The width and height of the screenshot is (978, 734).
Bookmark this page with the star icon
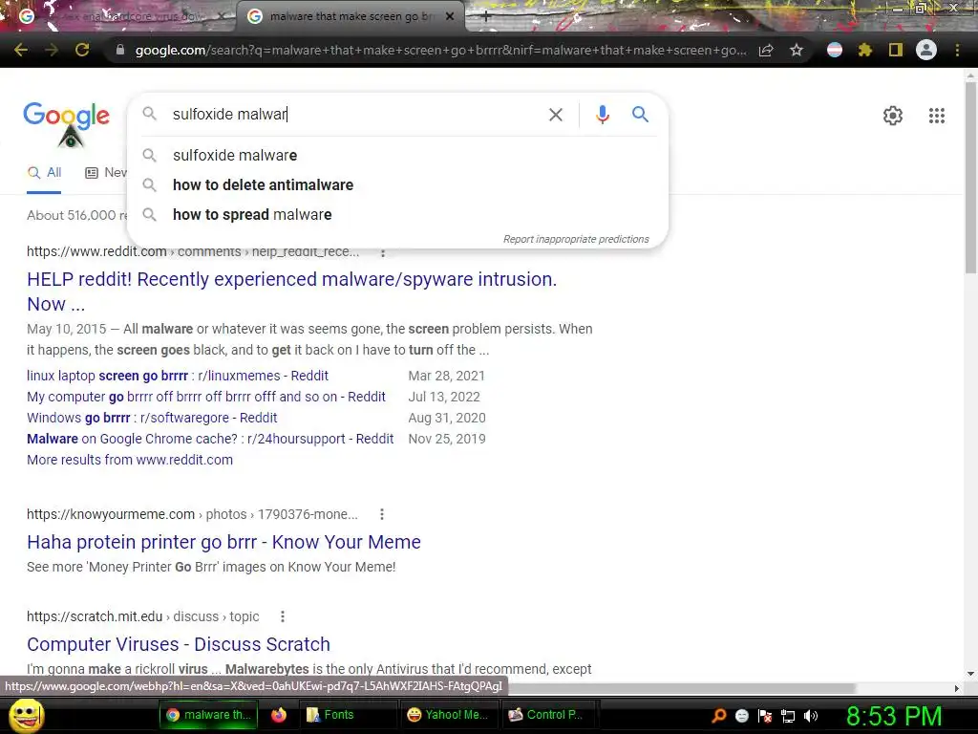click(797, 50)
